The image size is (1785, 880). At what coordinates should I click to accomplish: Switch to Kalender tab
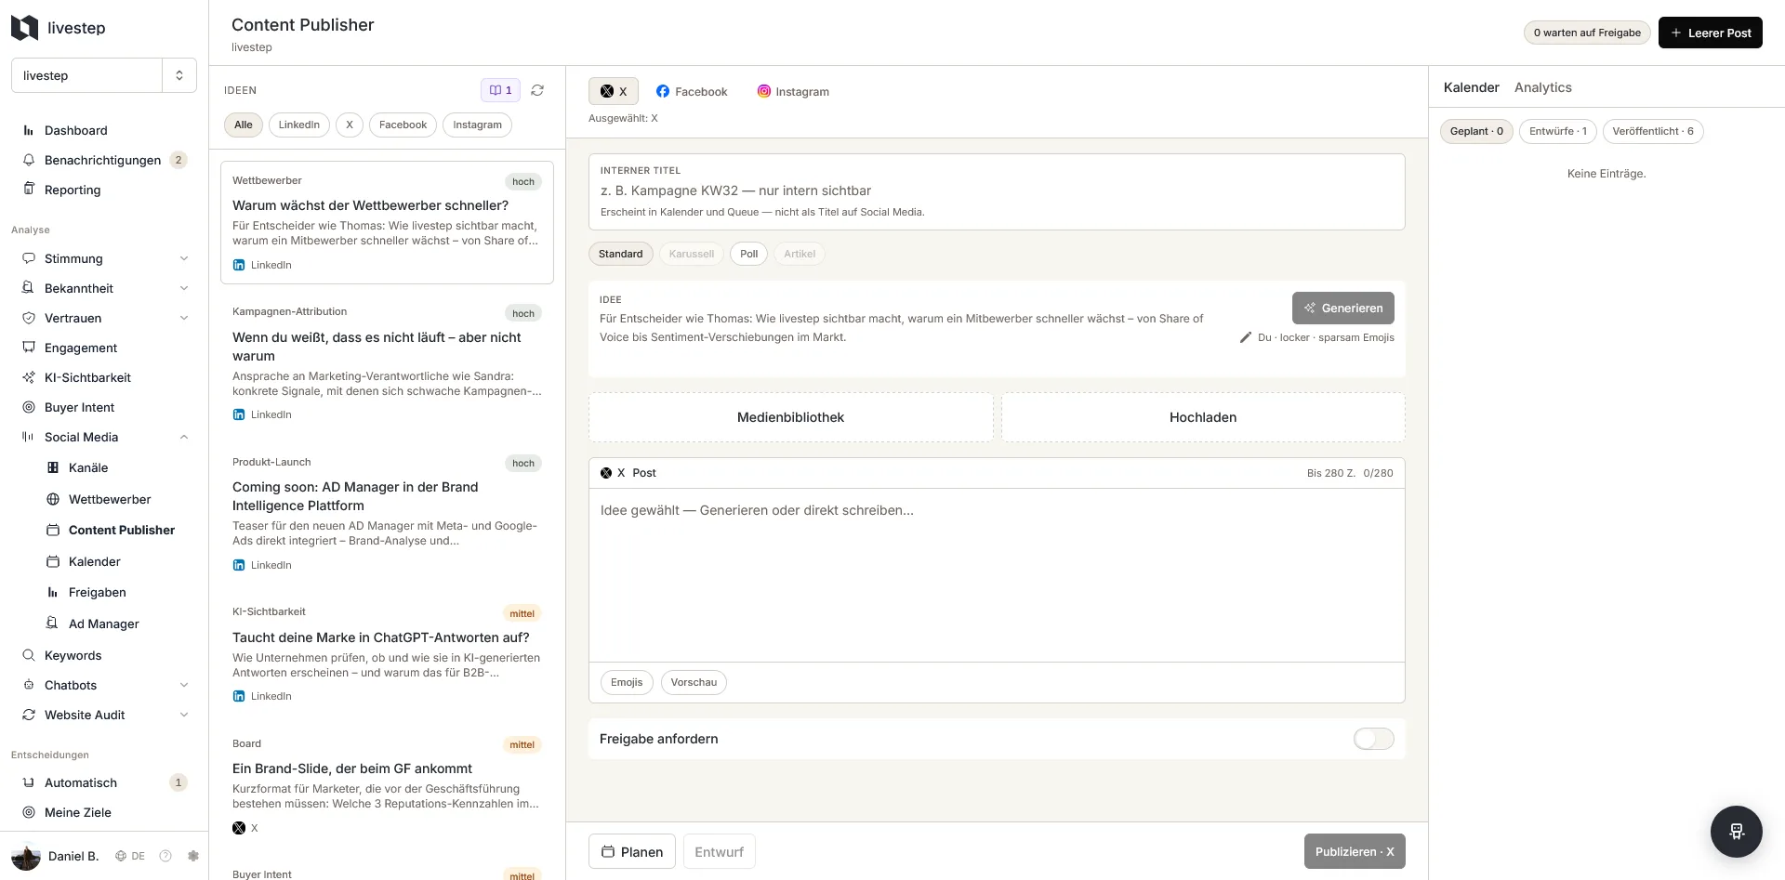coord(1471,87)
